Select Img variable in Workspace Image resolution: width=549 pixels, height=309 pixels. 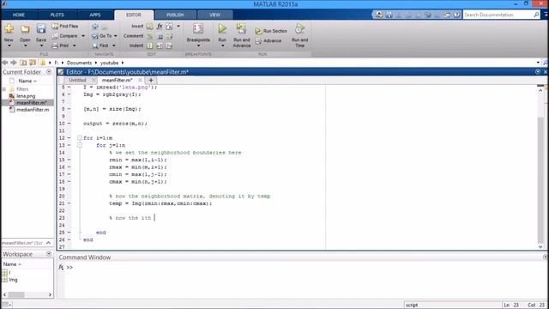(13, 280)
